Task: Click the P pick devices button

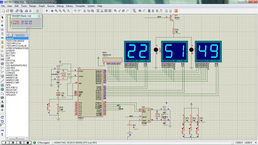Action: 7,35
